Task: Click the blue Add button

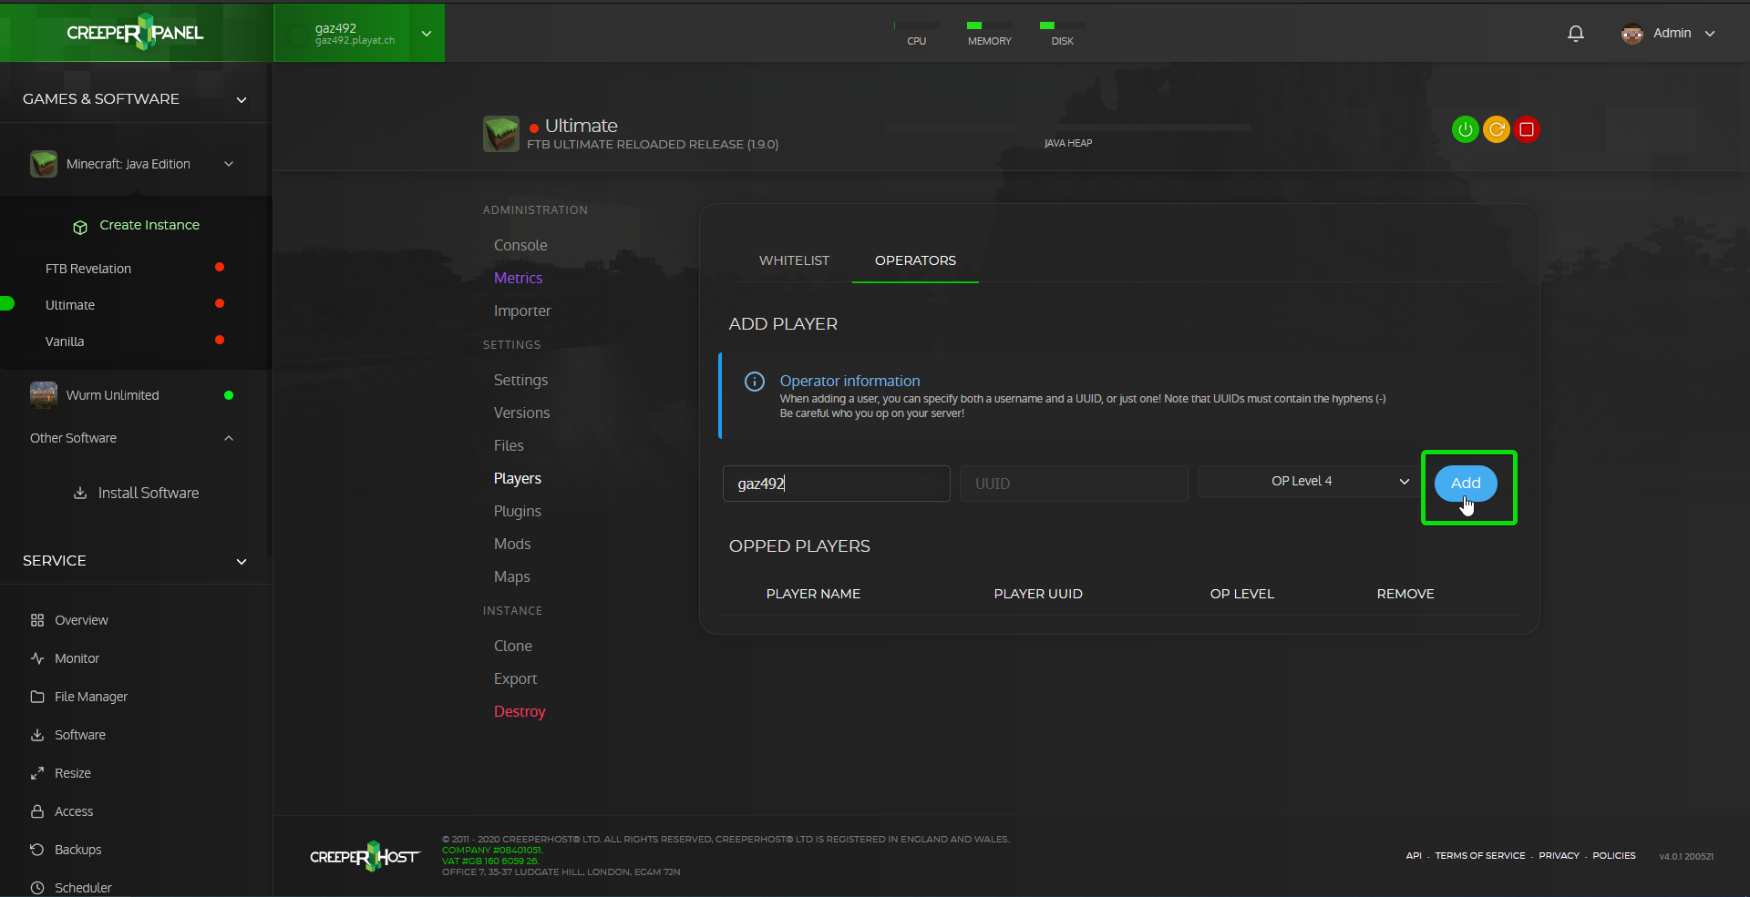Action: [1466, 483]
